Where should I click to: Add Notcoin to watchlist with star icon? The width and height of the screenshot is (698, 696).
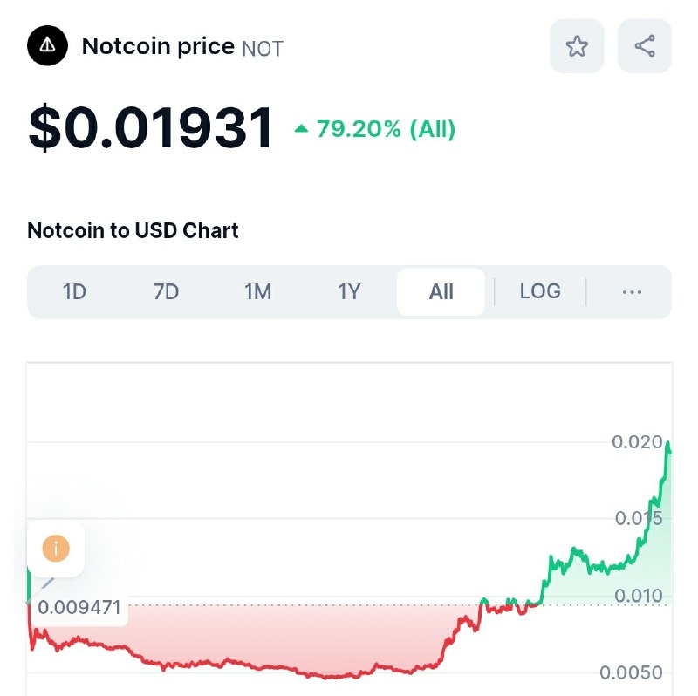coord(577,46)
